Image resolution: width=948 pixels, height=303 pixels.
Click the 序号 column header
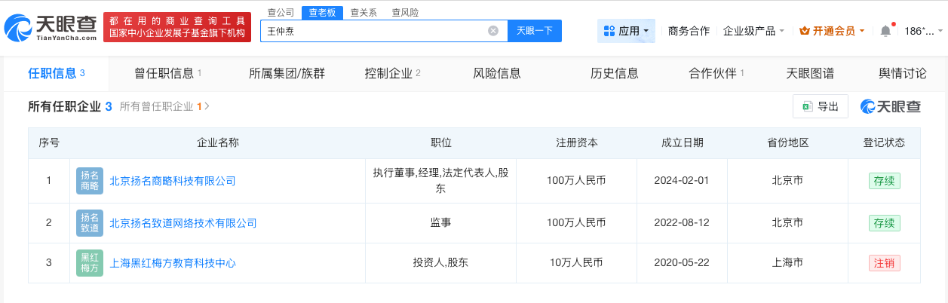pyautogui.click(x=49, y=142)
